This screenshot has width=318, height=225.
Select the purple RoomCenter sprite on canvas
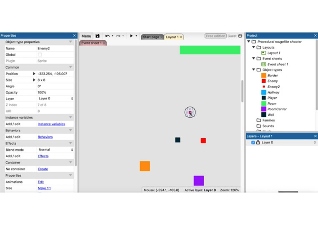(199, 180)
